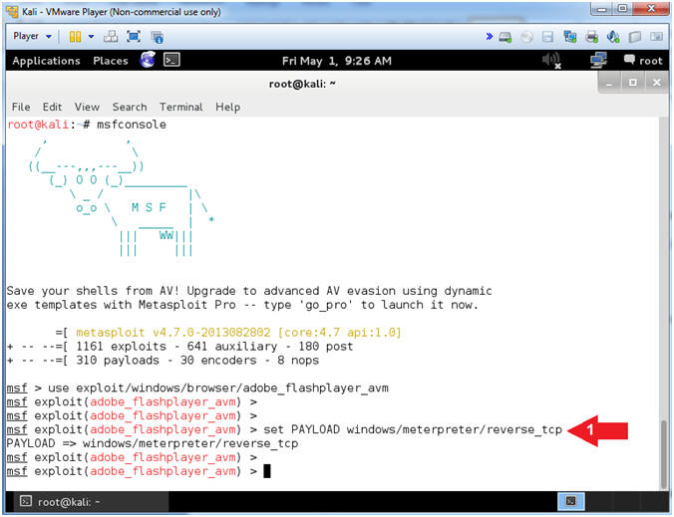Image resolution: width=674 pixels, height=517 pixels.
Task: Click the VMware Player title bar icon
Action: coord(12,12)
